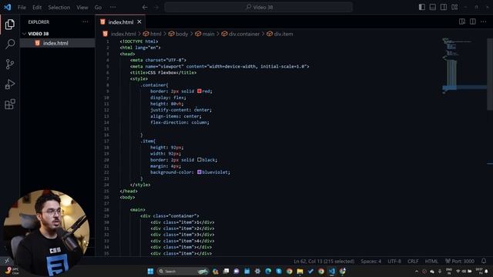Click the Windows taskbar Search box

click(183, 271)
